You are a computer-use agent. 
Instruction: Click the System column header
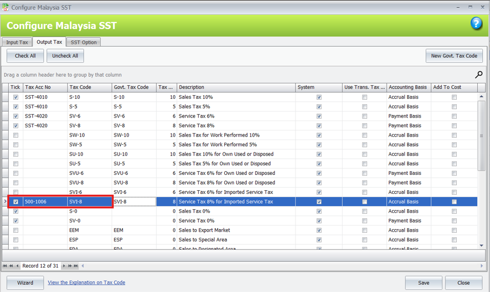[x=319, y=87]
